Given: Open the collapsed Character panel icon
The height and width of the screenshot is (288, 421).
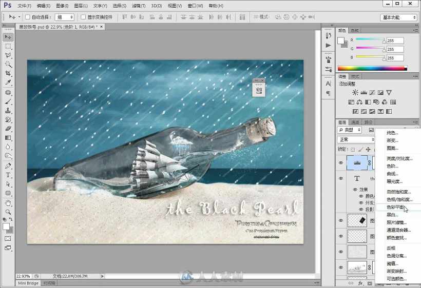Looking at the screenshot, I should 329,84.
